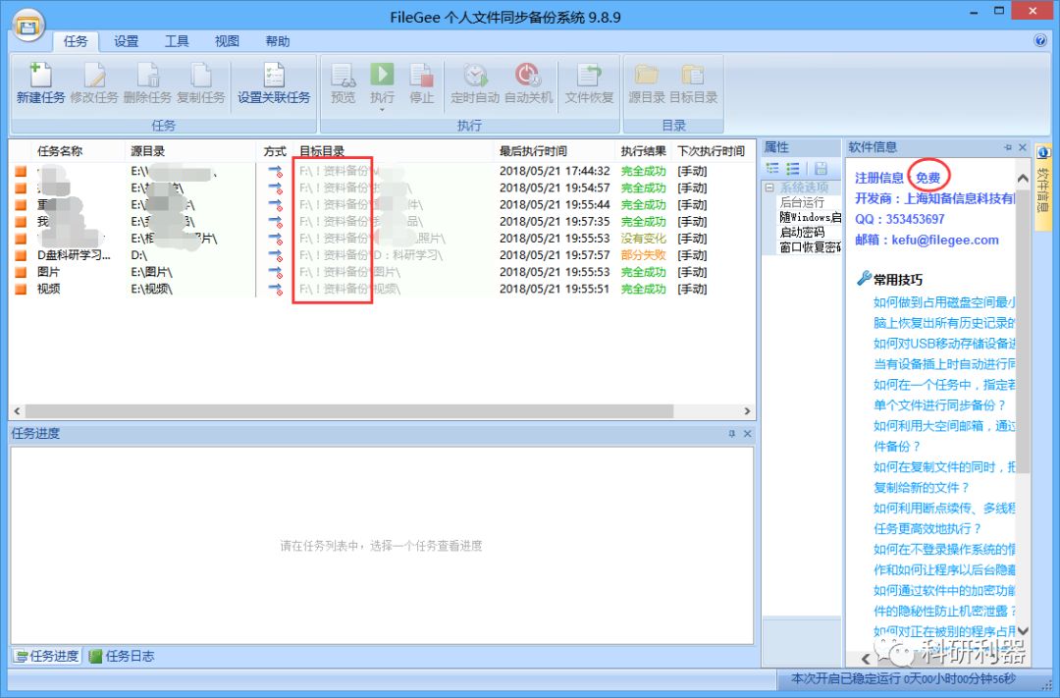The image size is (1060, 698).
Task: Open tip 如何对USB移动存储设备 link
Action: (x=944, y=344)
